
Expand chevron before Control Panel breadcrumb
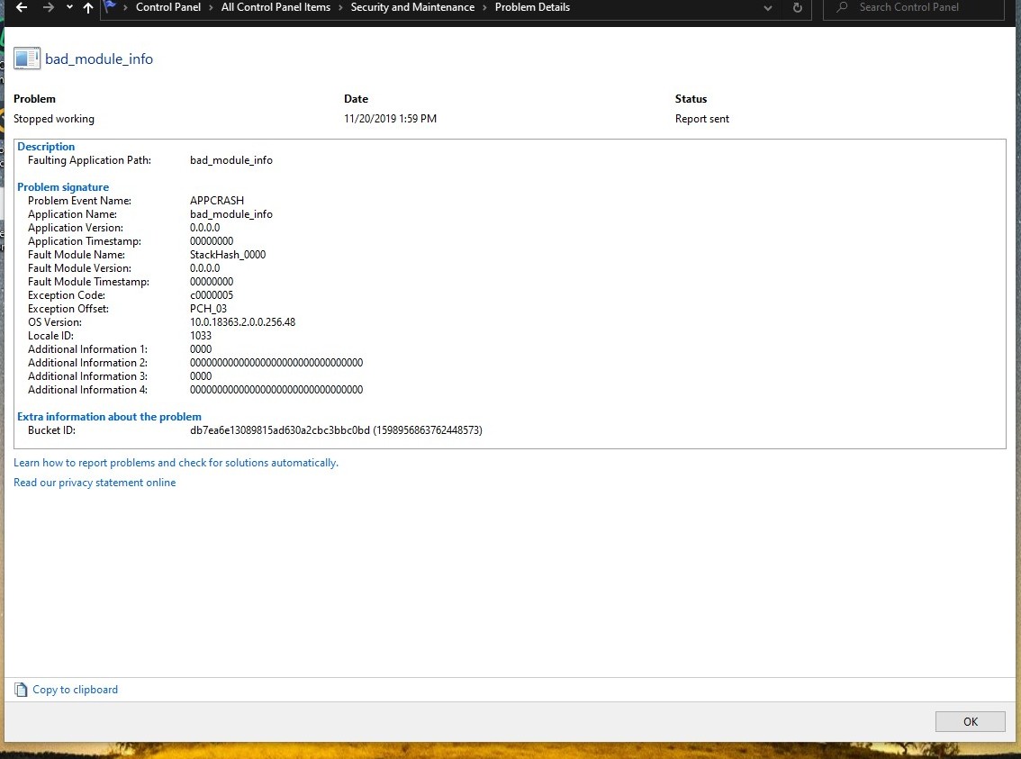(x=125, y=8)
